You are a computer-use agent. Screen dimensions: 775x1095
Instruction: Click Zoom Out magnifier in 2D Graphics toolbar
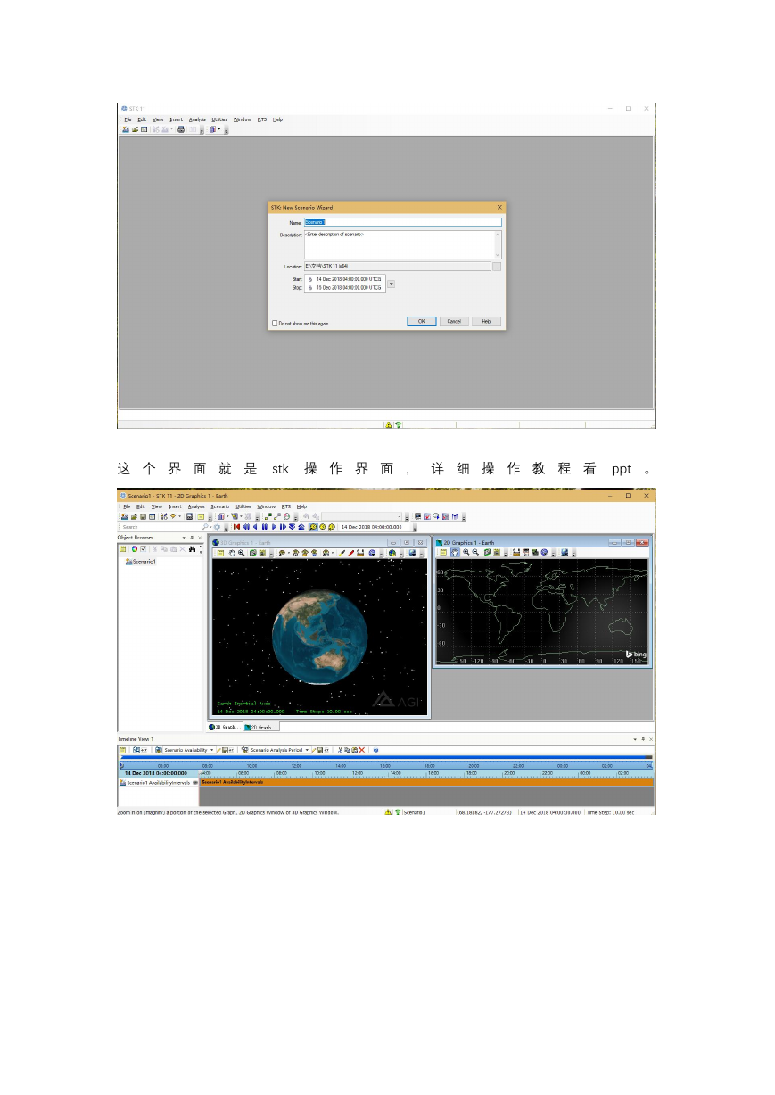tap(475, 552)
